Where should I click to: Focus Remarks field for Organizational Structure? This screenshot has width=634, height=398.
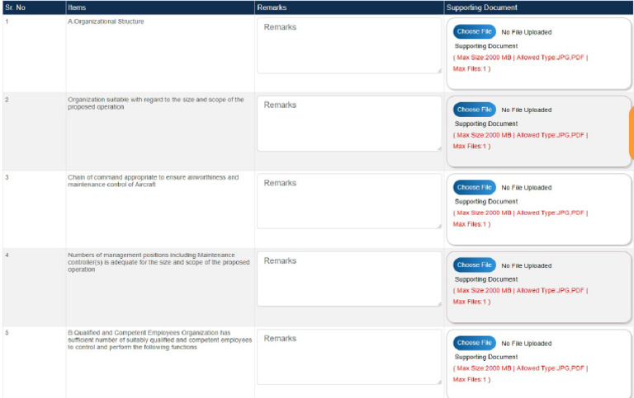click(x=349, y=45)
